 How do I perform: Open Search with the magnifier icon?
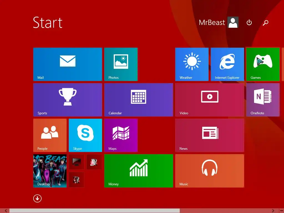[x=265, y=22]
